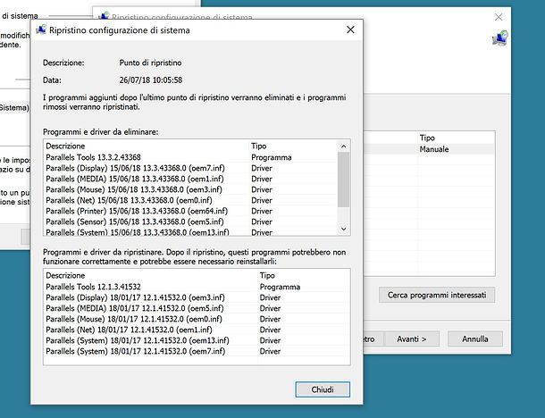Select Parallels (Mouse) 15/06/18 oem3.inf row
The width and height of the screenshot is (545, 418).
[191, 189]
